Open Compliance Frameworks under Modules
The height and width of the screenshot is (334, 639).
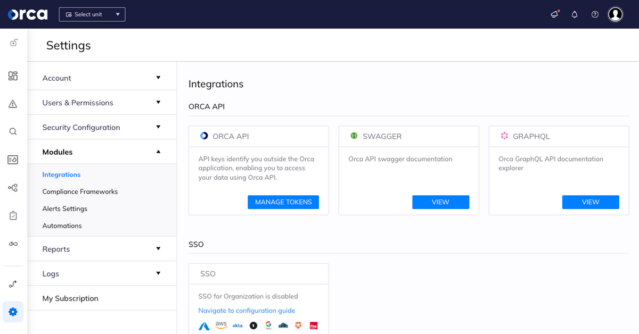click(80, 191)
